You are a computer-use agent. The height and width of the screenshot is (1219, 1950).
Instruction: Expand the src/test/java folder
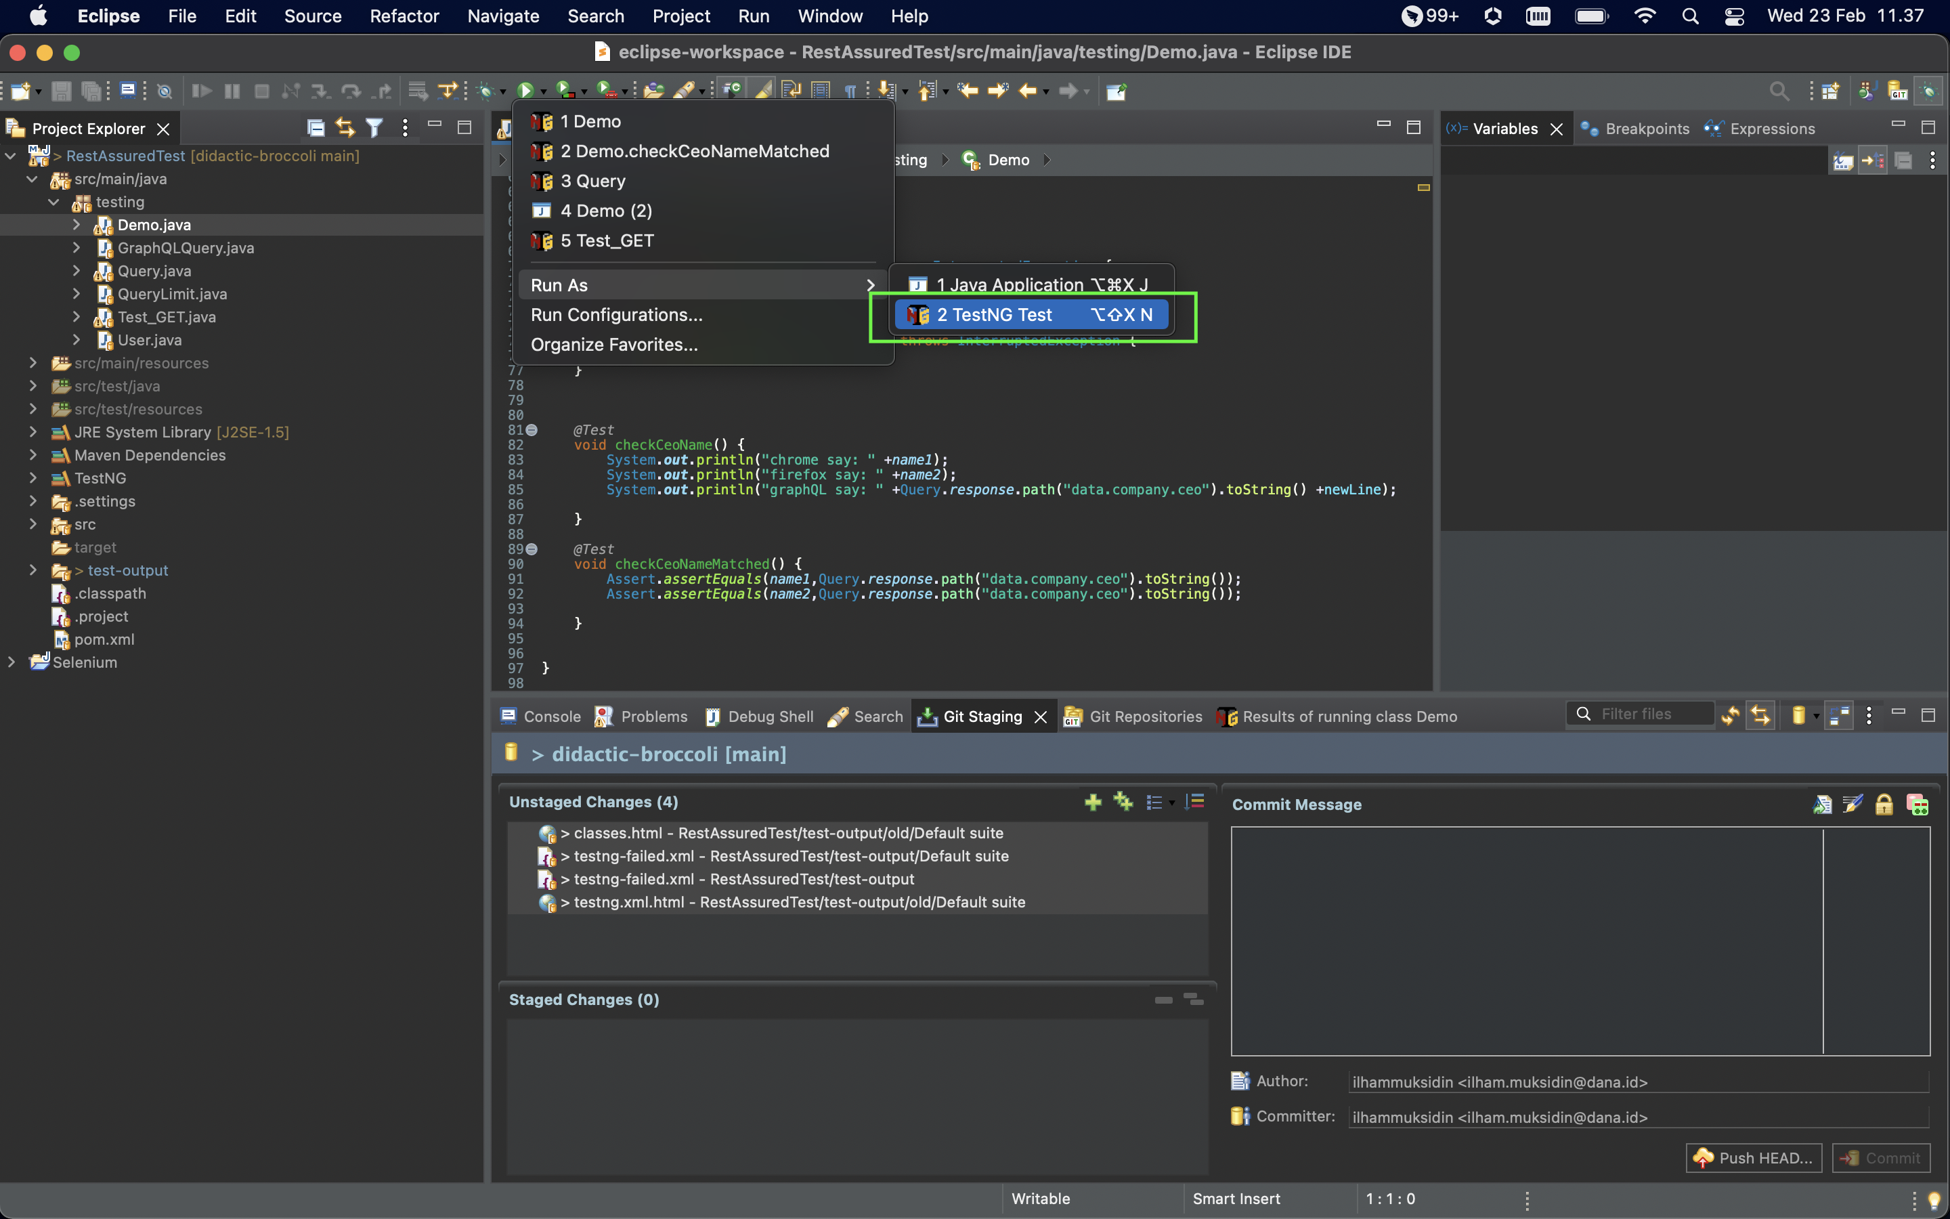pyautogui.click(x=32, y=386)
